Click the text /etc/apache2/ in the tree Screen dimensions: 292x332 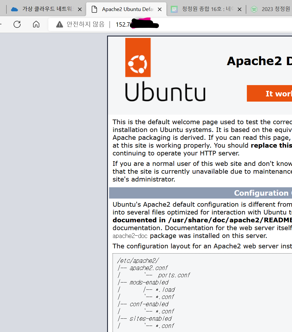[x=138, y=261]
